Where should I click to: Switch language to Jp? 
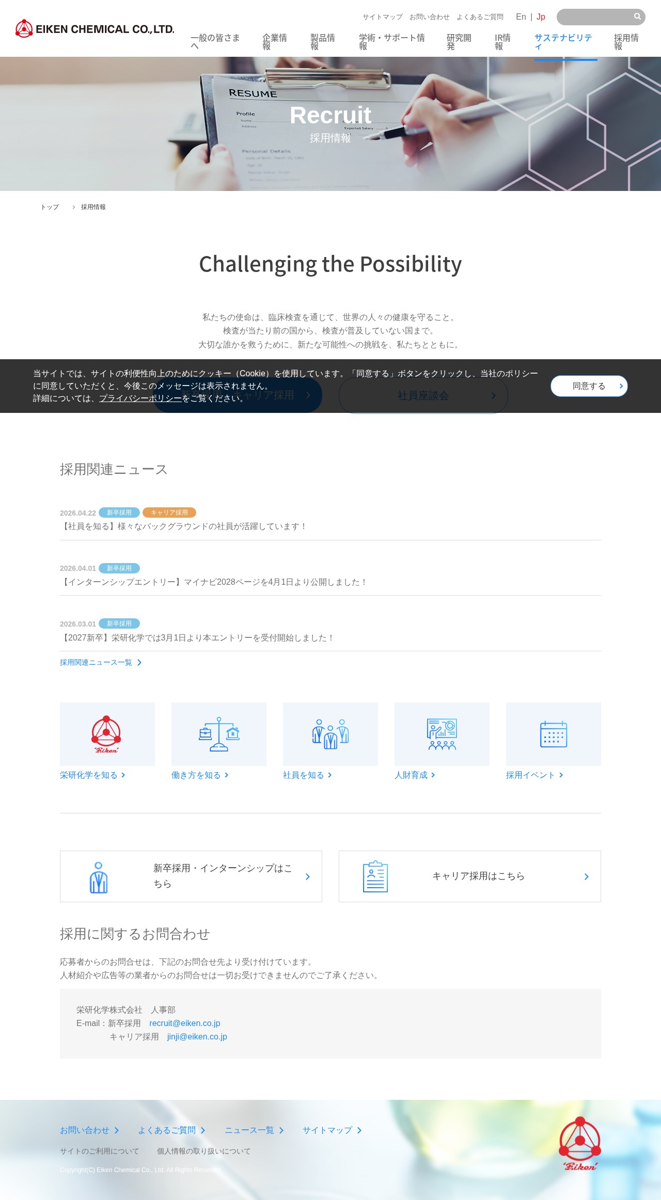tap(541, 17)
